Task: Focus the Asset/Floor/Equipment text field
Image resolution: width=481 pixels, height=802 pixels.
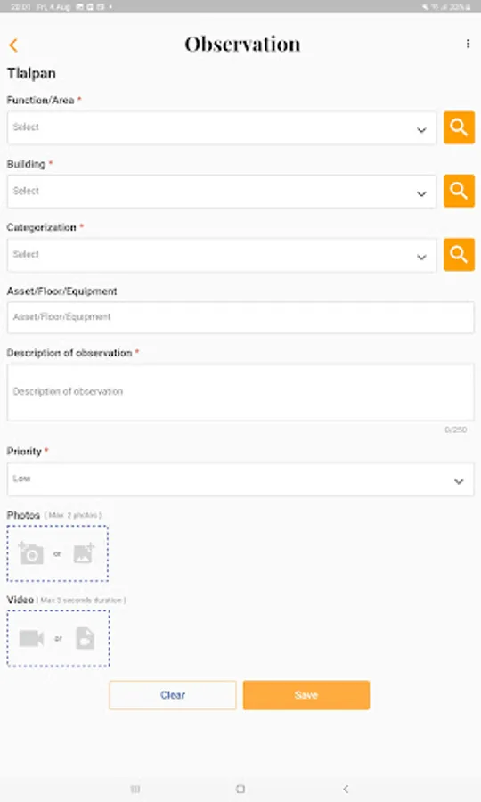Action: [x=240, y=317]
